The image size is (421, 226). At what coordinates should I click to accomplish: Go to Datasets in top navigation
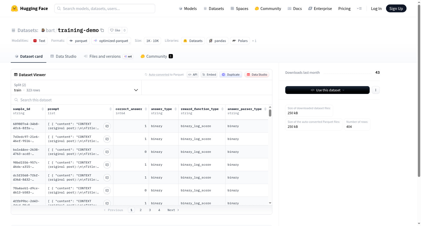pyautogui.click(x=214, y=8)
